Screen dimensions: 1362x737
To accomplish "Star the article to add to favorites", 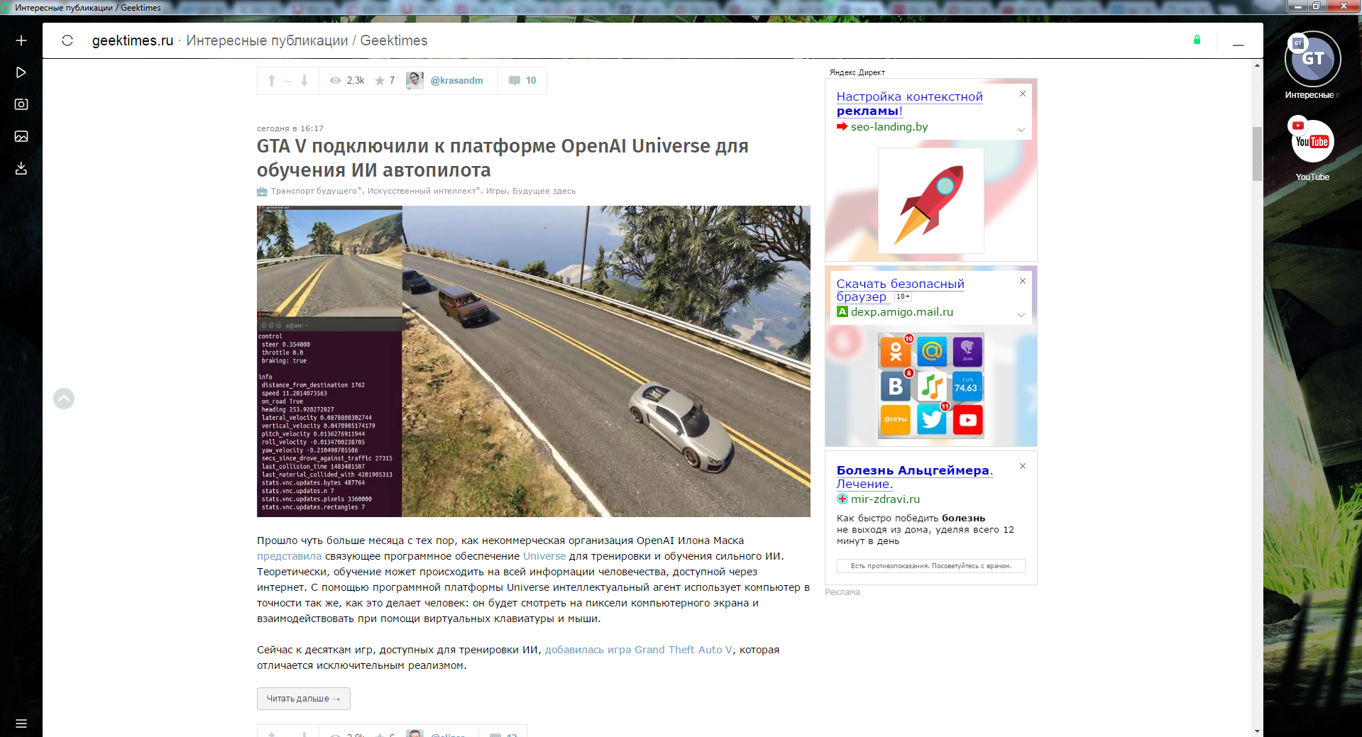I will coord(380,80).
